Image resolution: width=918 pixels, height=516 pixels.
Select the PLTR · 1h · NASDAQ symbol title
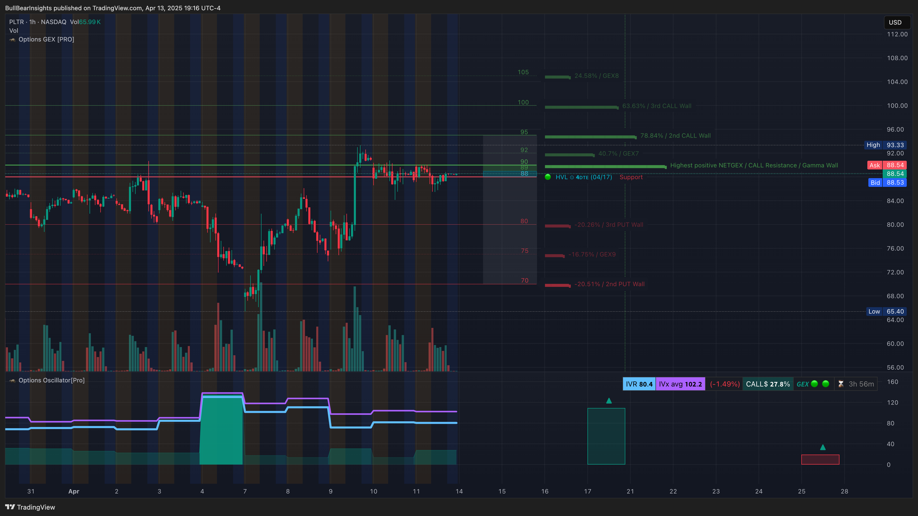pos(38,22)
